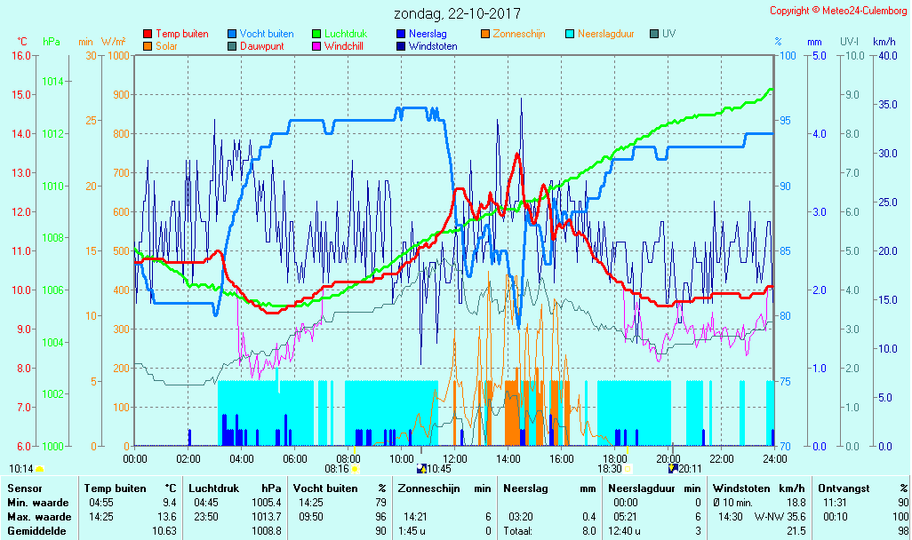
Task: Click the red Temp buiten legend square
Action: click(148, 34)
